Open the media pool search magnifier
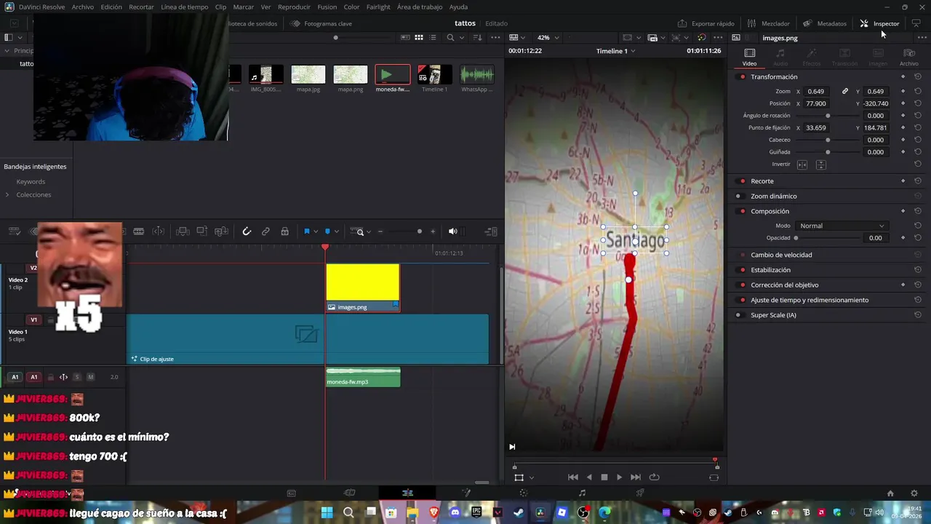The height and width of the screenshot is (524, 931). [450, 37]
